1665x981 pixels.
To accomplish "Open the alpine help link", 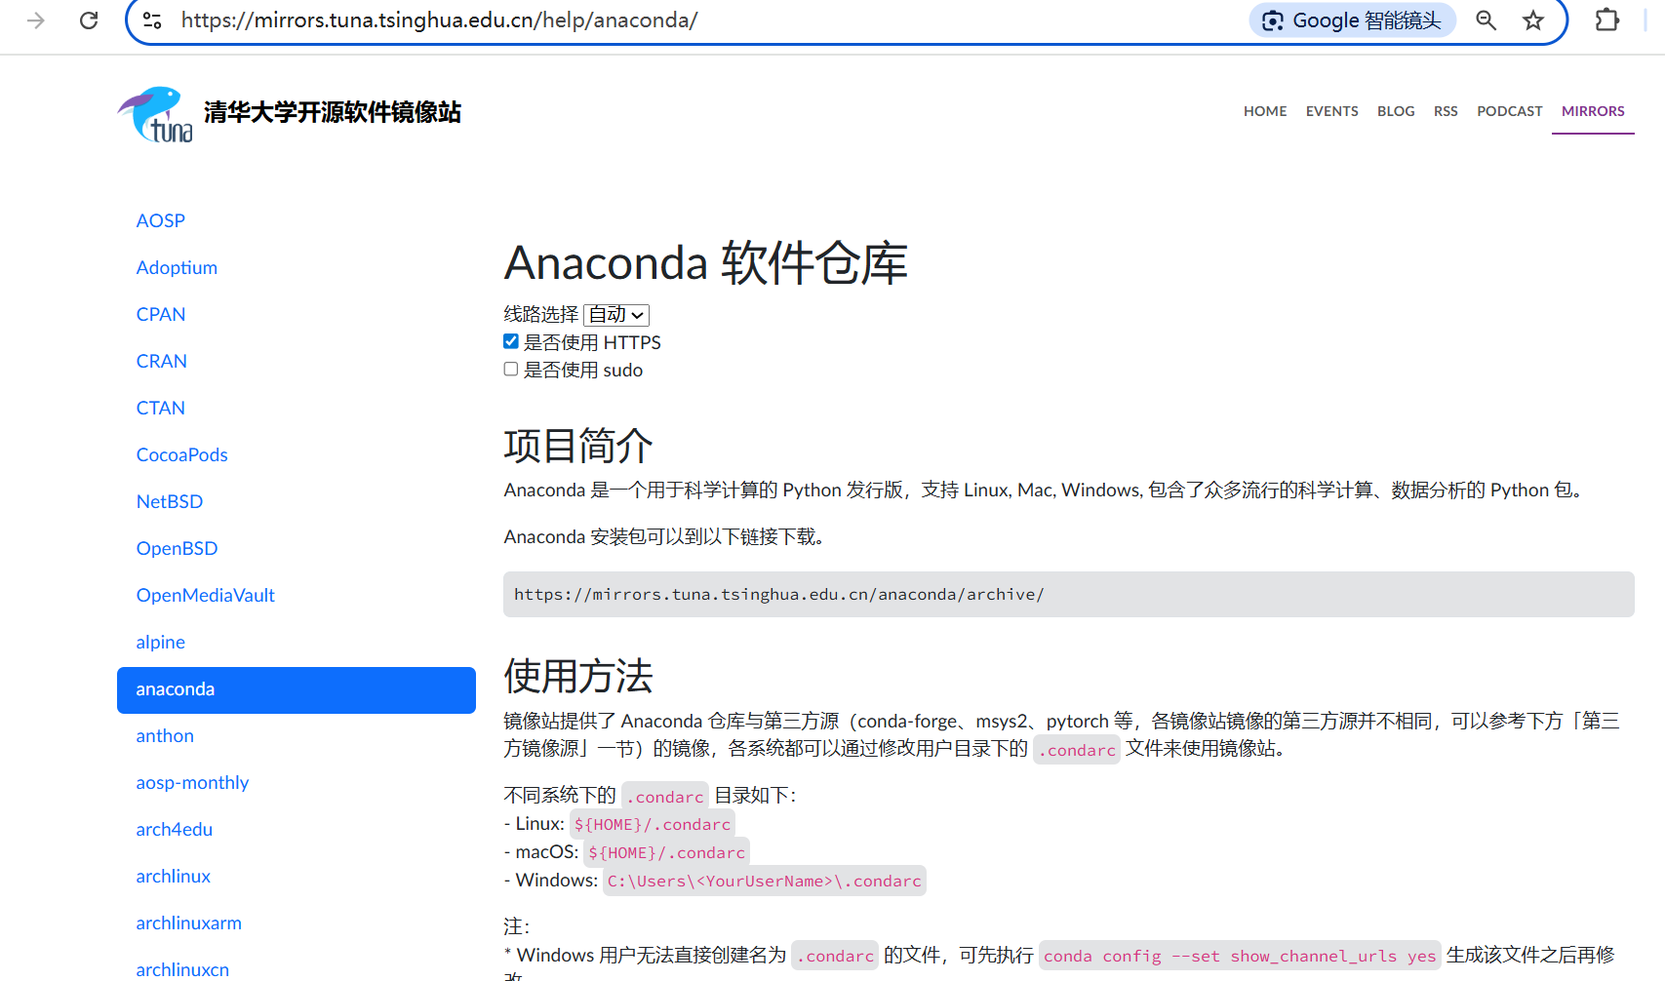I will point(161,642).
